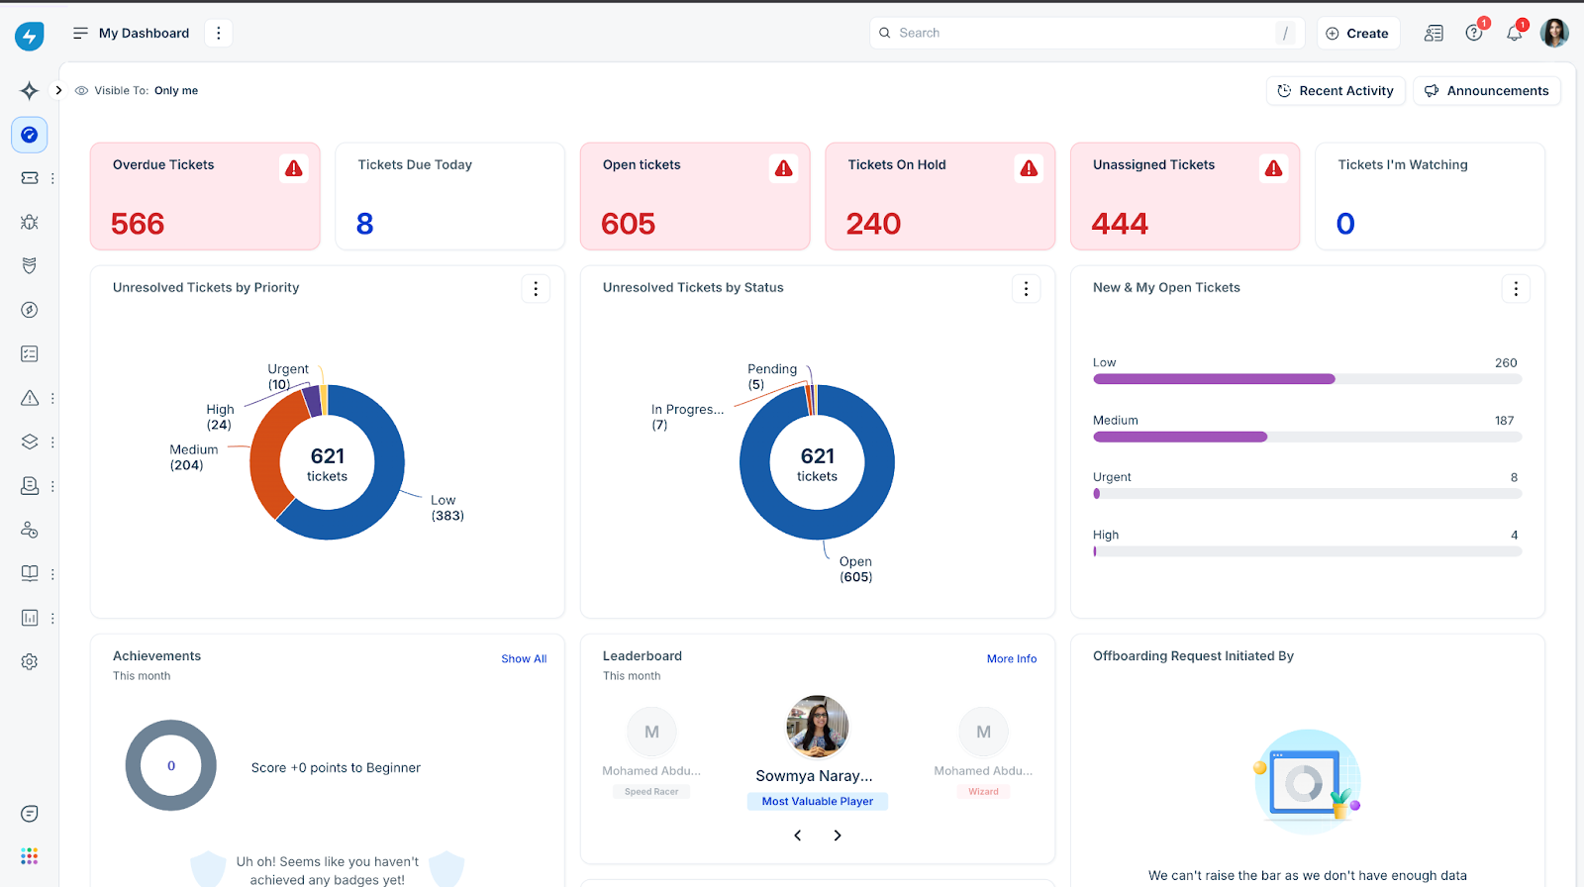Open the Alerts triangle icon in sidebar
This screenshot has width=1584, height=887.
tap(30, 398)
